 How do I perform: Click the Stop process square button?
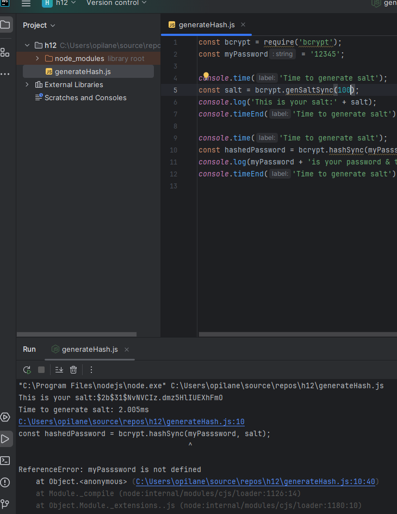[x=41, y=370]
